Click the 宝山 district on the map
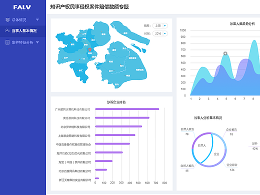 124,48
